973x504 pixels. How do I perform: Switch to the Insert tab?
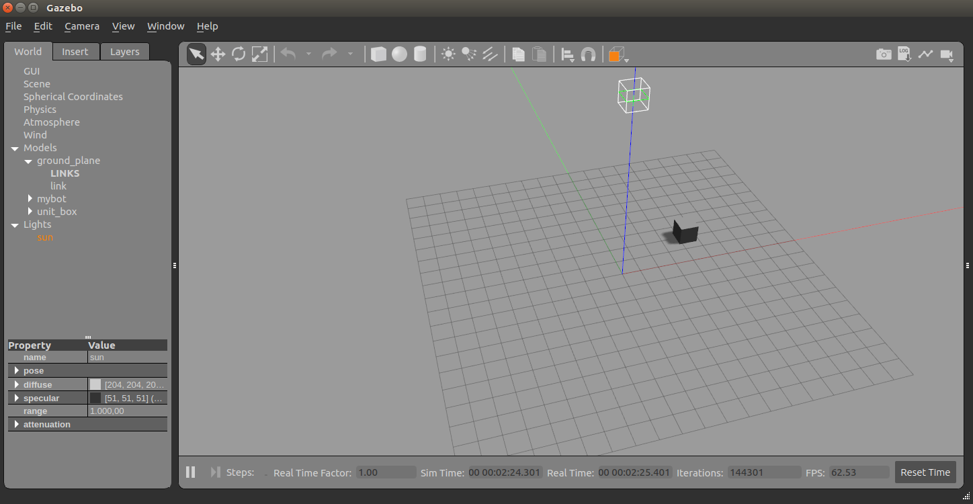click(75, 52)
